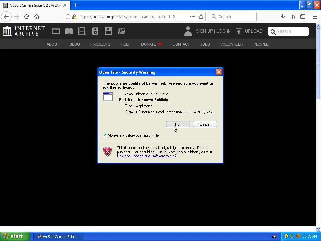Focus the Firefox search bar
This screenshot has height=241, width=321.
coord(233,17)
